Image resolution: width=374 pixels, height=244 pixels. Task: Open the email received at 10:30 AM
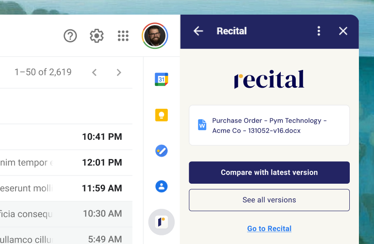click(x=66, y=214)
